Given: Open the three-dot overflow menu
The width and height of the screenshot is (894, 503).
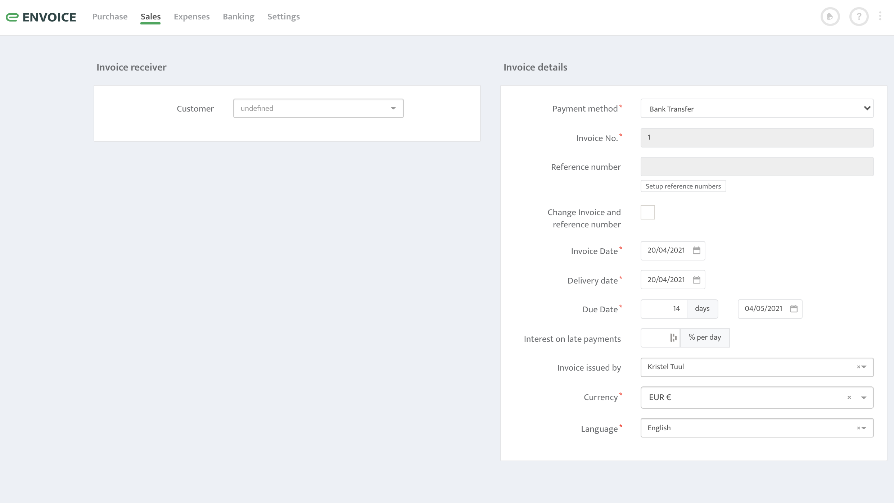Looking at the screenshot, I should pyautogui.click(x=881, y=17).
